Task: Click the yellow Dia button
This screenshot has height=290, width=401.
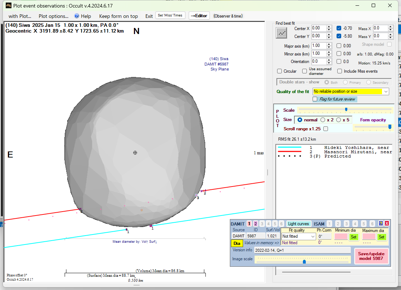Action: coord(237,243)
